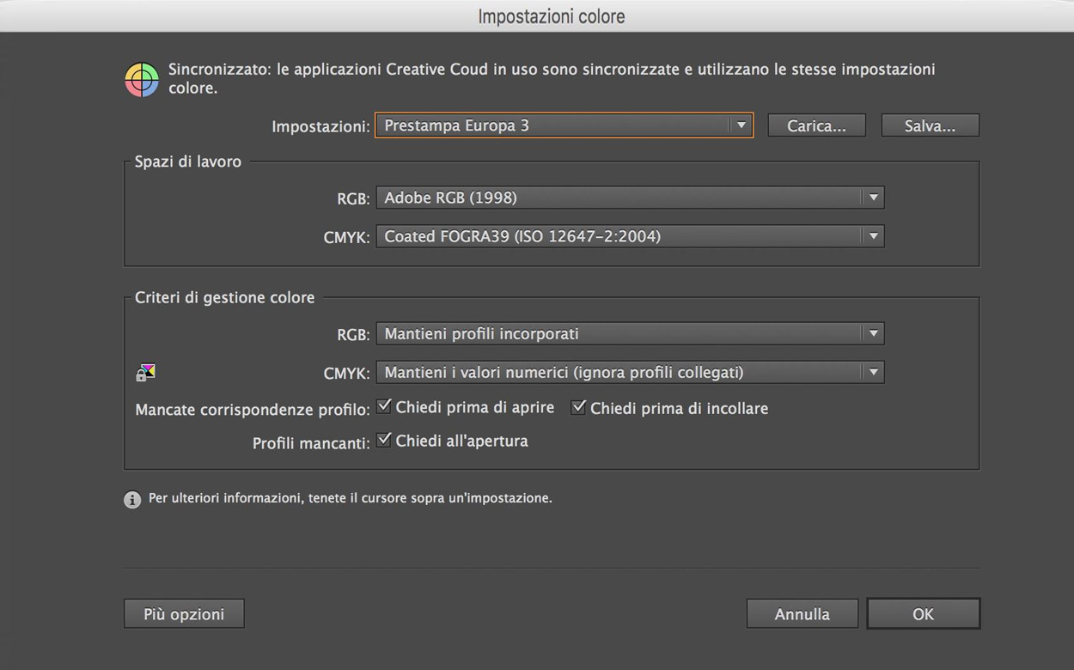The image size is (1074, 670).
Task: Click Più opzioni to show more options
Action: pyautogui.click(x=183, y=613)
